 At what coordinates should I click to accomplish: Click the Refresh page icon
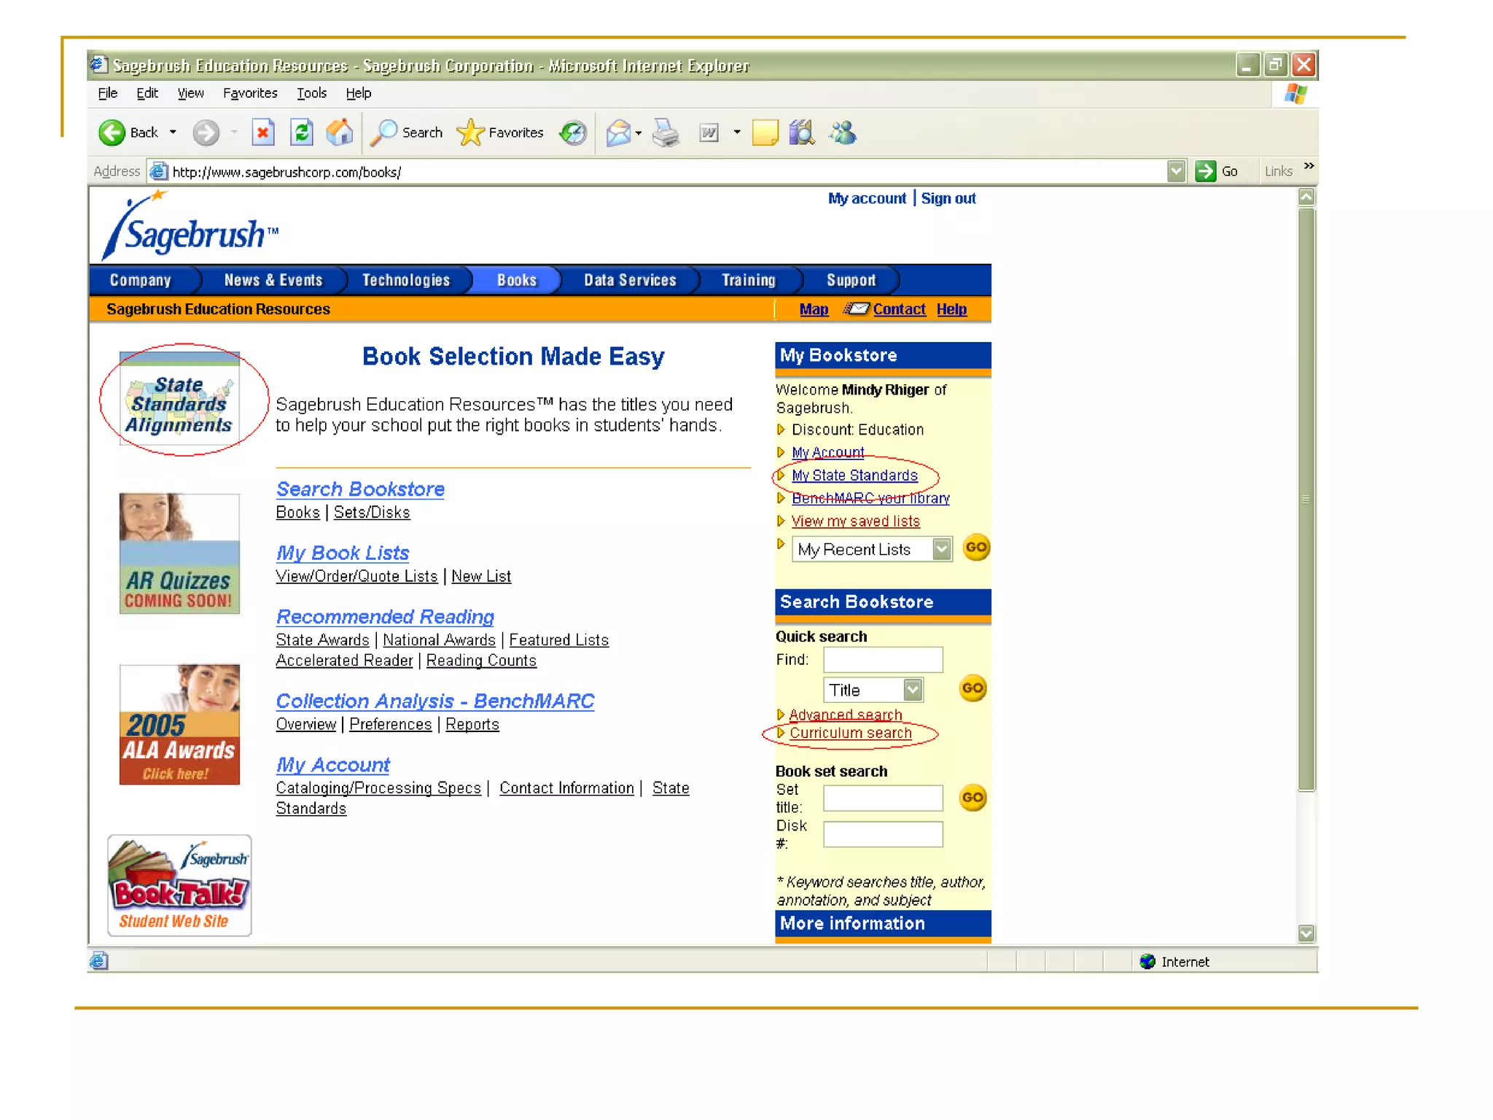[x=301, y=133]
